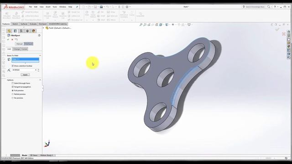
Task: Click the Previous View icon
Action: tap(149, 25)
